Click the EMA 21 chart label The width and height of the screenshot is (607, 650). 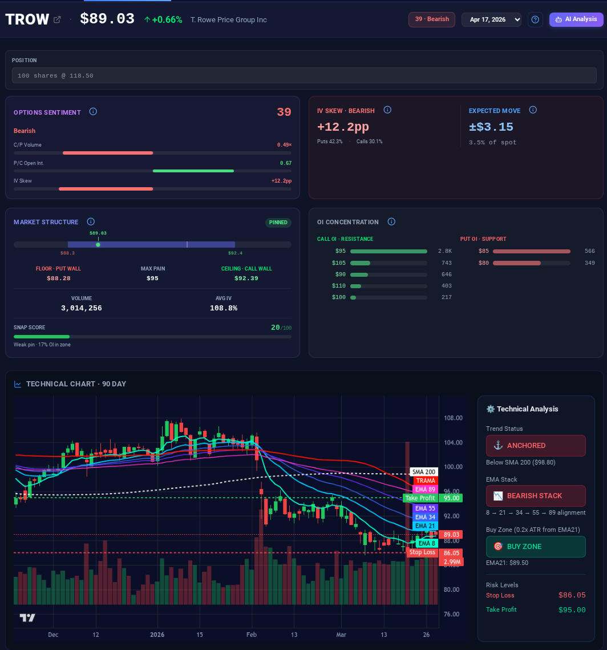point(426,526)
